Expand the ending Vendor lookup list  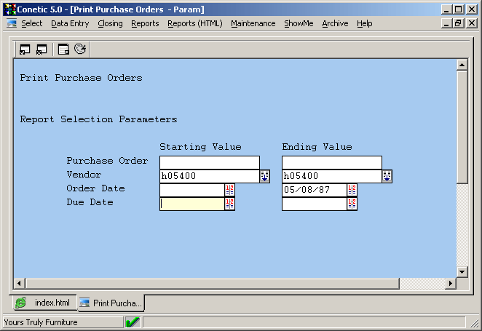coord(387,176)
